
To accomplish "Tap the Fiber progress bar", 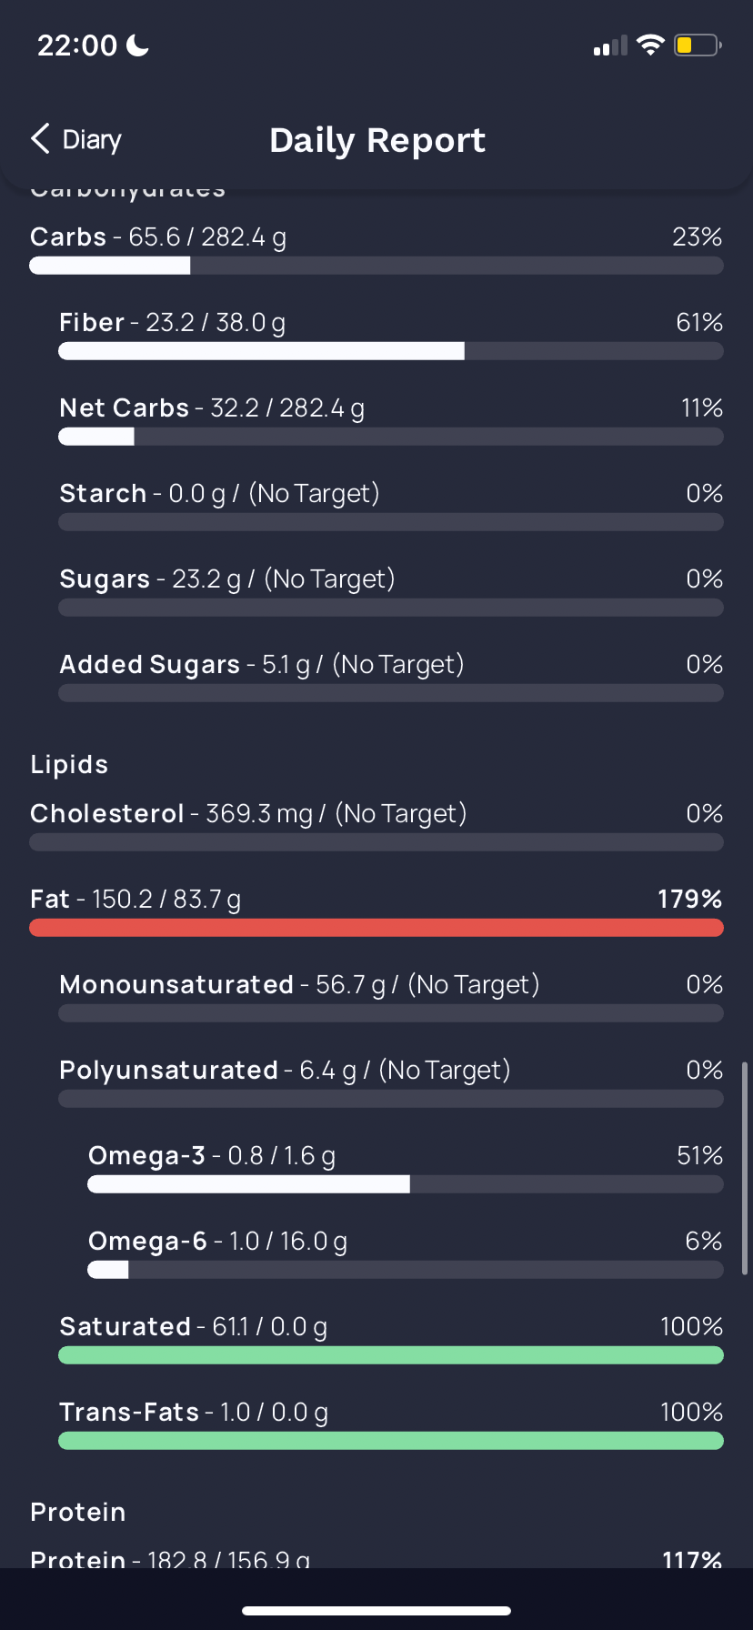I will (x=391, y=351).
